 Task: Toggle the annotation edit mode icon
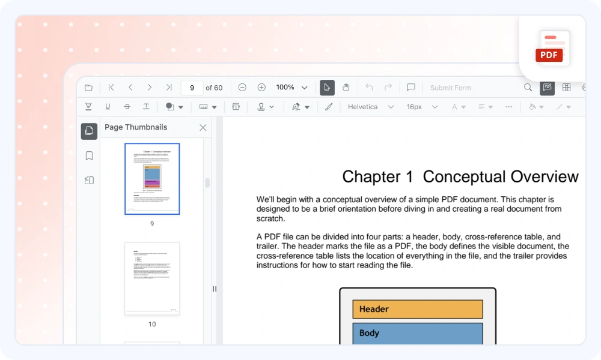click(547, 88)
